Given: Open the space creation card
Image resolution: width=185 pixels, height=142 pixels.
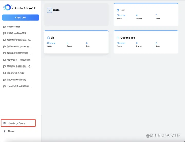Looking at the screenshot, I should (76, 14).
